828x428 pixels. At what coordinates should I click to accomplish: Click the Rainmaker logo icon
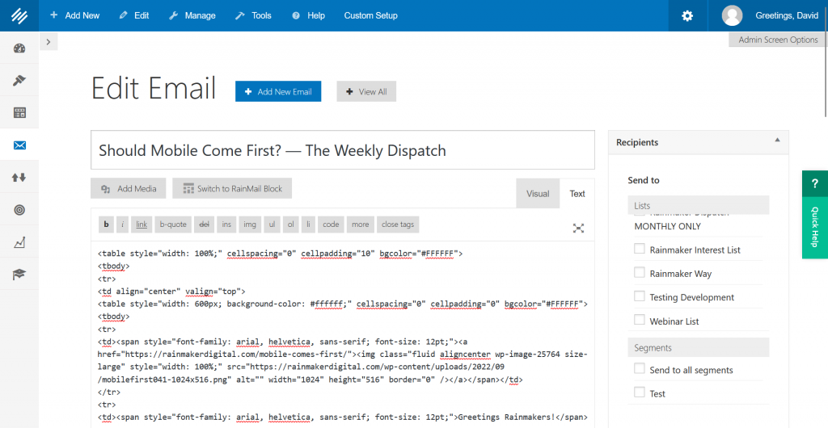19,16
